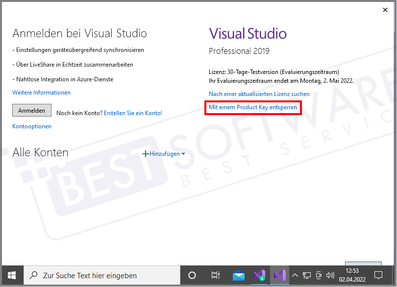Image resolution: width=397 pixels, height=287 pixels.
Task: Open the Mail app from the taskbar
Action: click(239, 275)
